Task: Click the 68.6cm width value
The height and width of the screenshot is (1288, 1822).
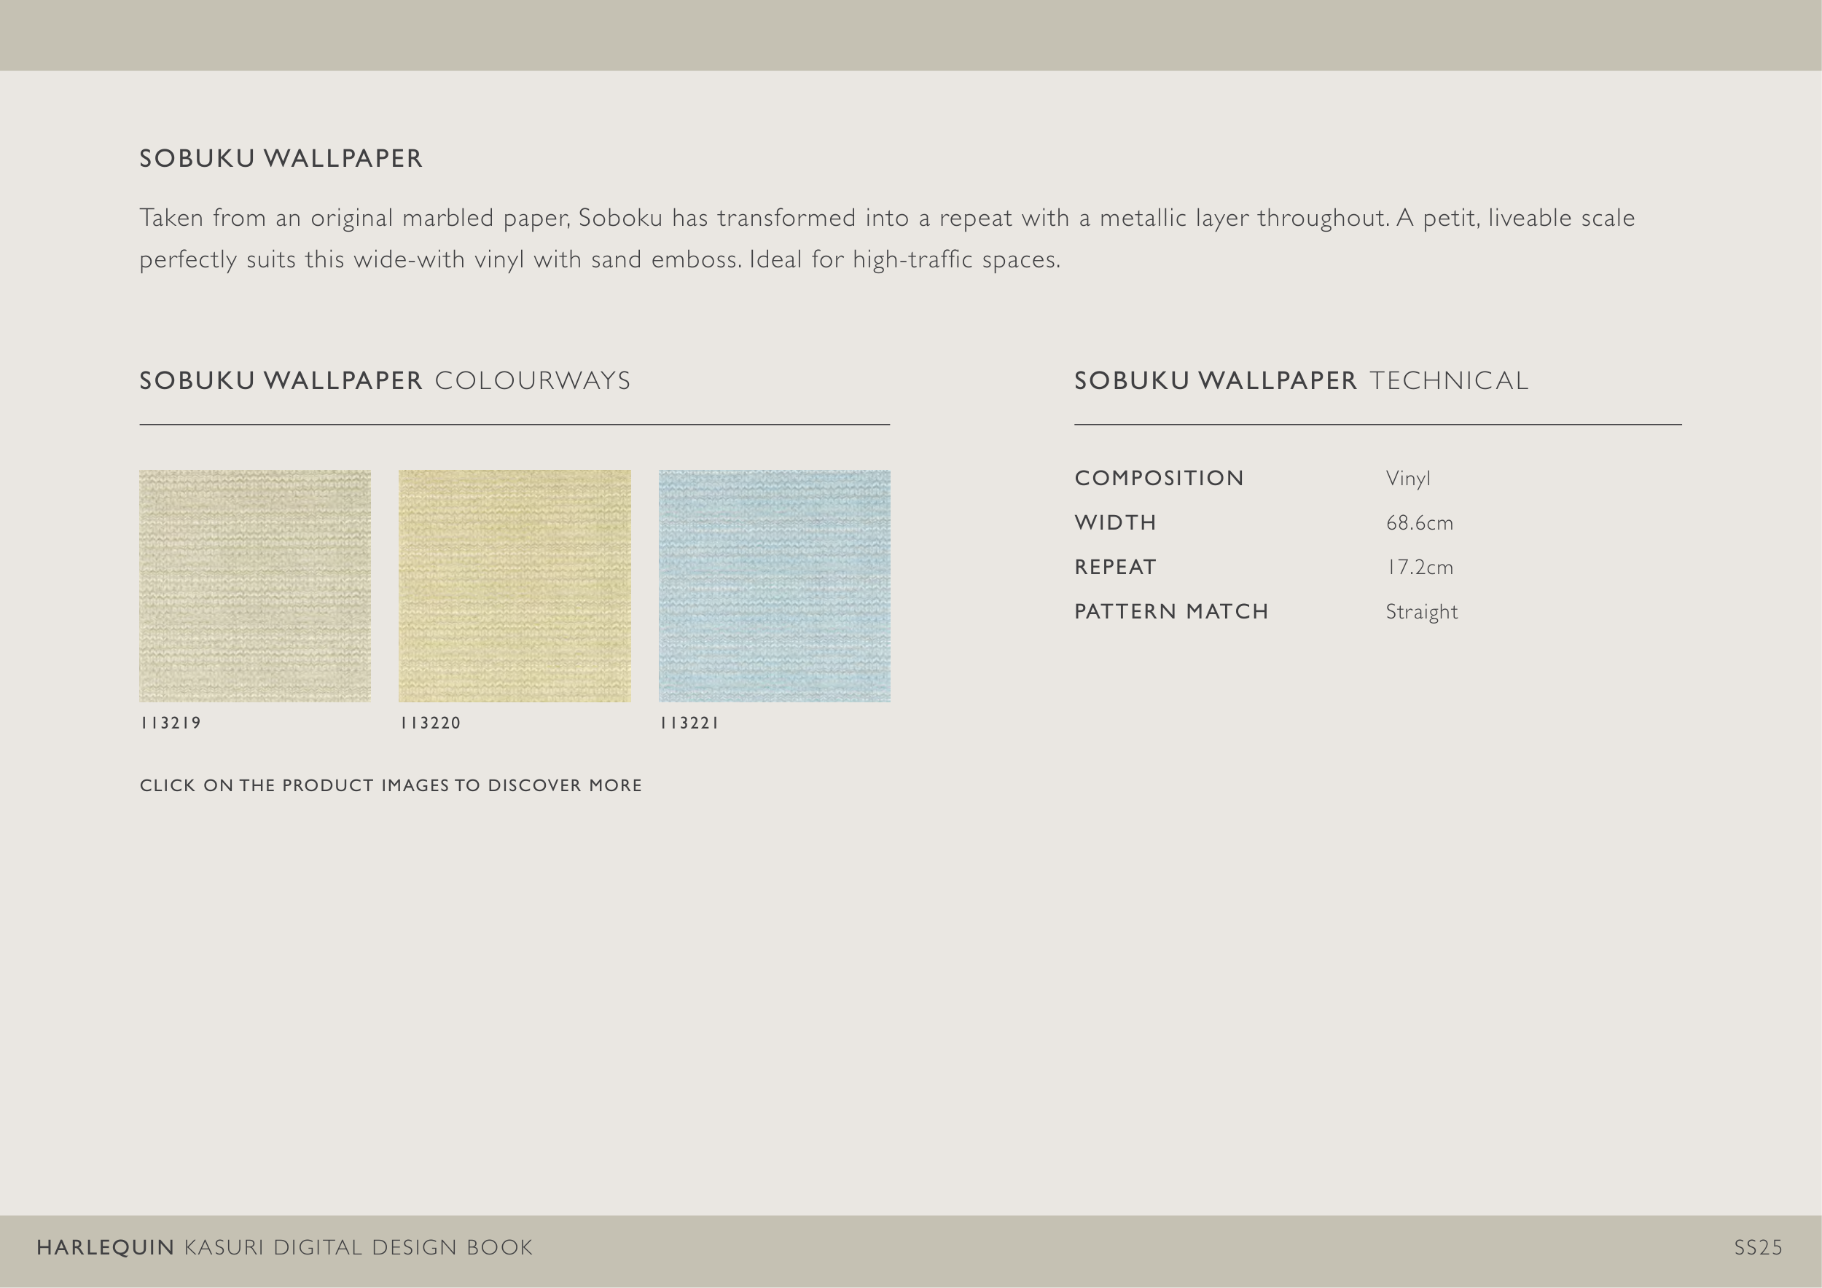Action: point(1419,522)
